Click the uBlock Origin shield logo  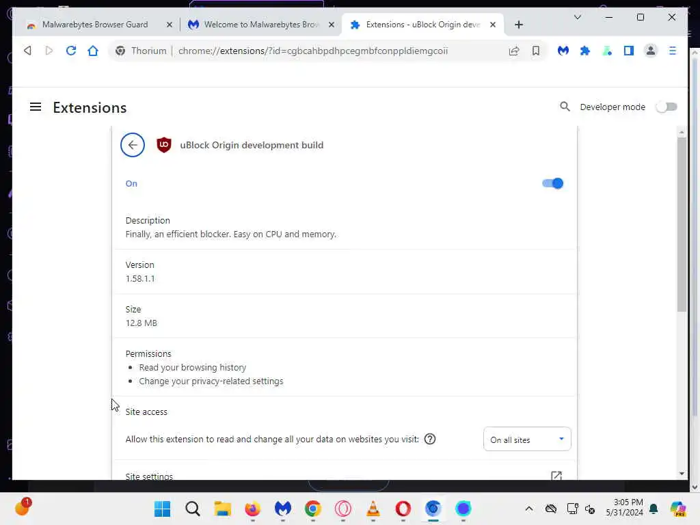164,145
